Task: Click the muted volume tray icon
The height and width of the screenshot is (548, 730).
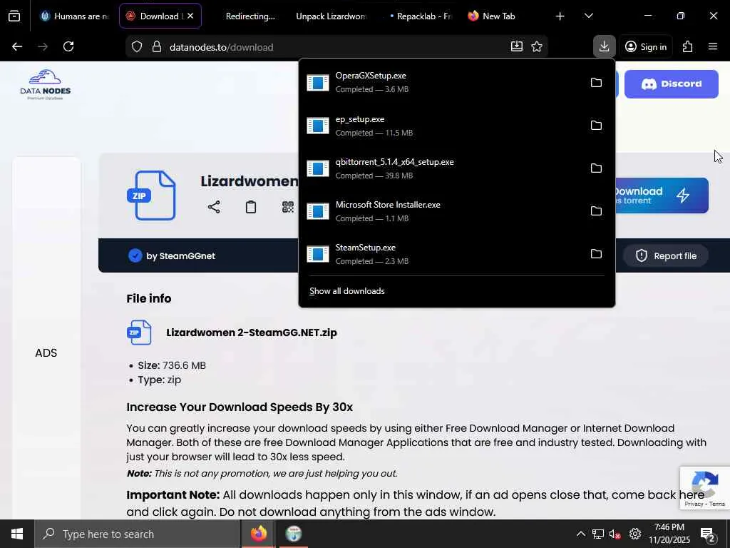Action: coord(615,534)
